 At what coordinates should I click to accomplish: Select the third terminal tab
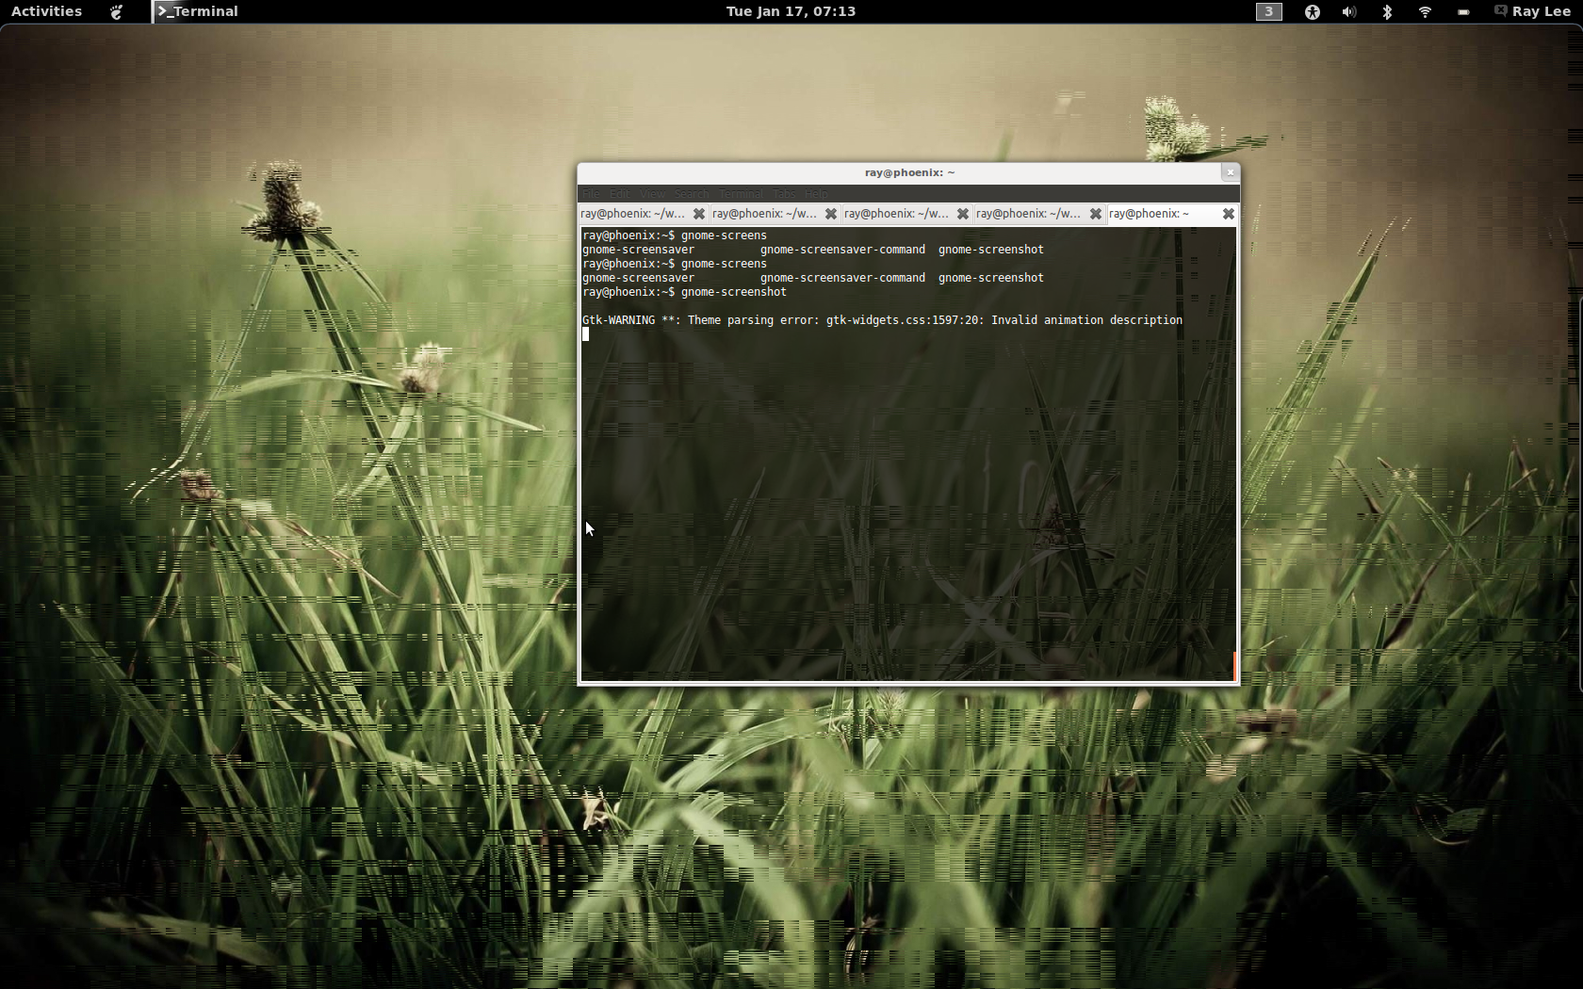(896, 214)
